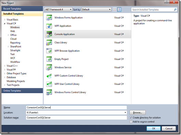This screenshot has height=135, width=181.
Task: Select the Windows category under Visual C#
Action: pyautogui.click(x=15, y=27)
